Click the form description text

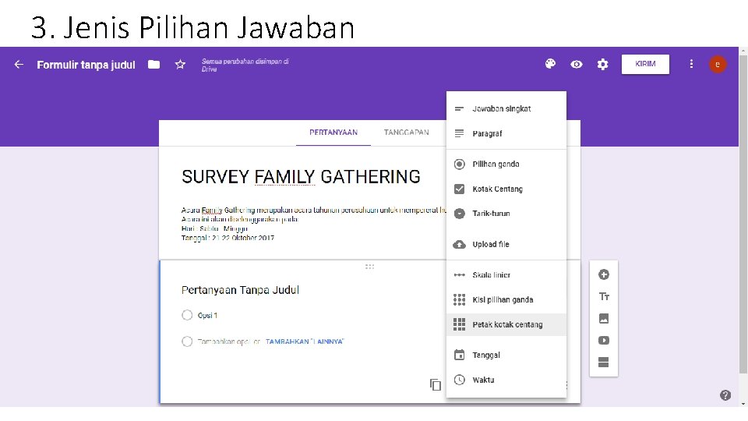[x=313, y=224]
